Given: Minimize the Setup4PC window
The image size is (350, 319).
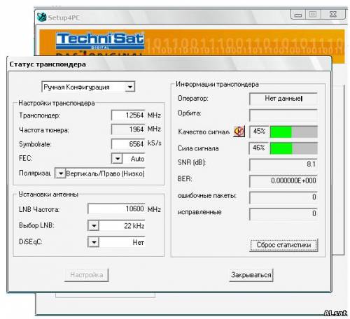Looking at the screenshot, I should point(298,15).
